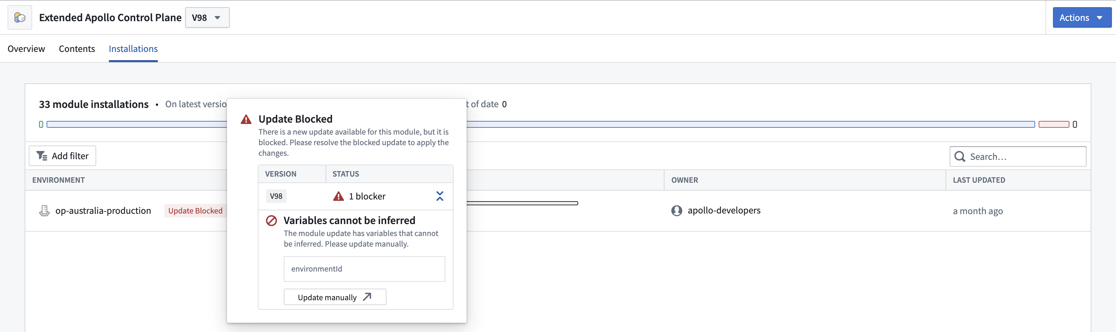
Task: Open the Actions dropdown menu
Action: [x=1082, y=18]
